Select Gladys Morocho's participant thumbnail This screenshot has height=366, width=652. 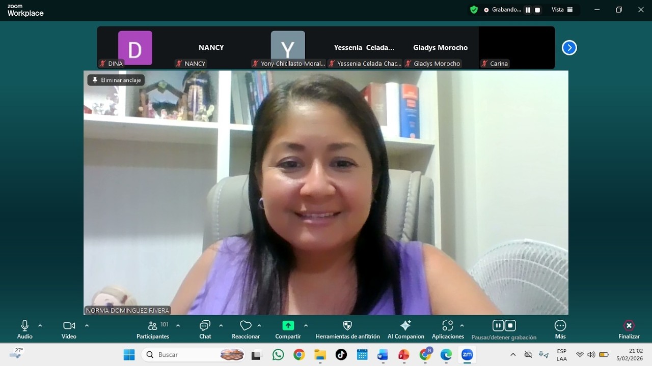(441, 48)
